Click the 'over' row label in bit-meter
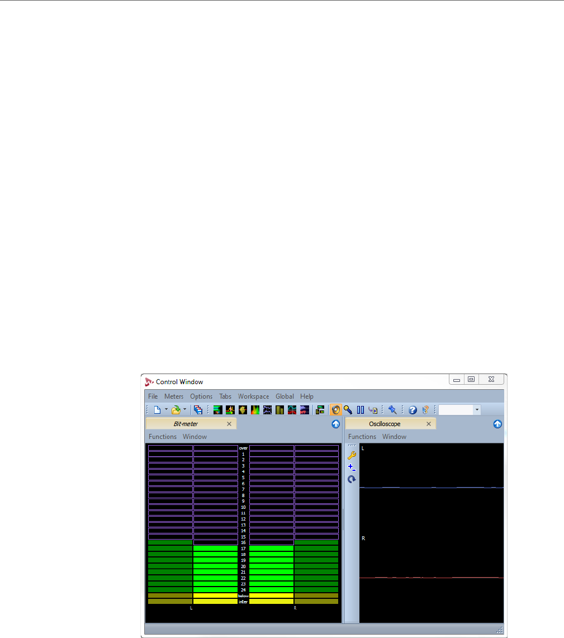 [x=243, y=448]
